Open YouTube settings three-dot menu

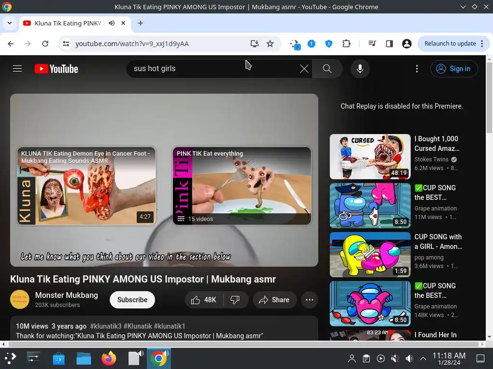point(417,69)
